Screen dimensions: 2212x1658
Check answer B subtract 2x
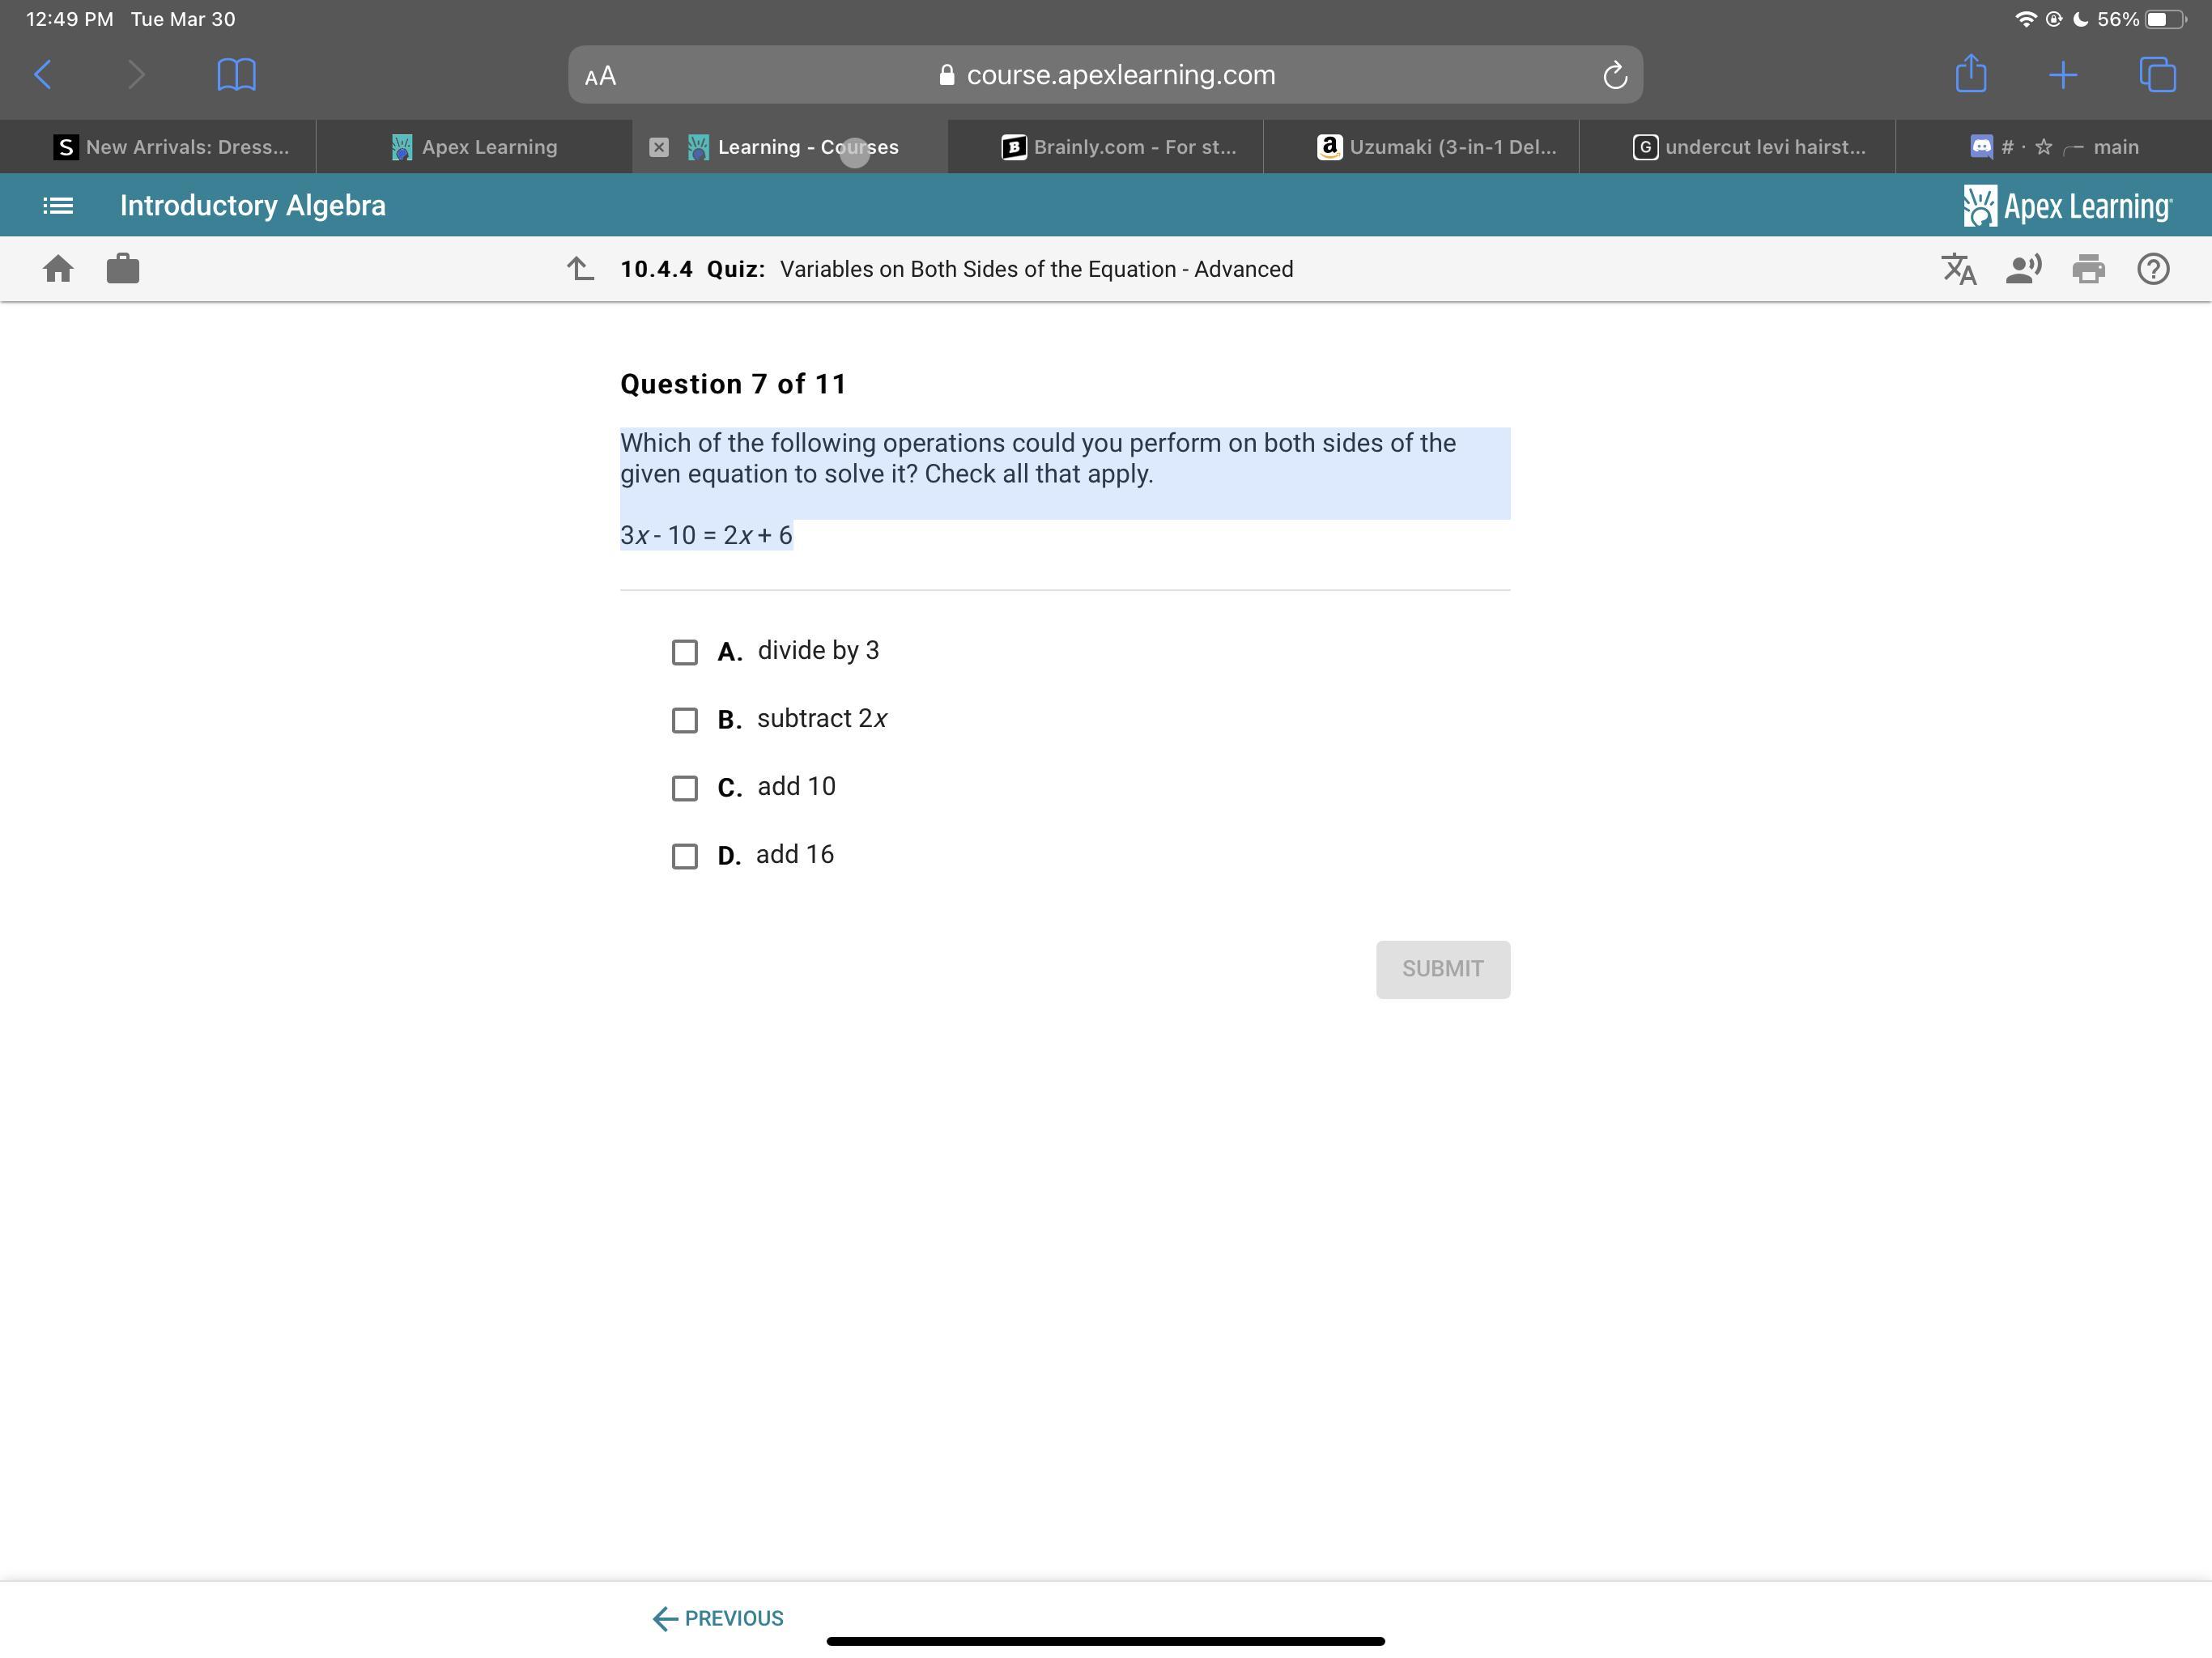[x=685, y=721]
